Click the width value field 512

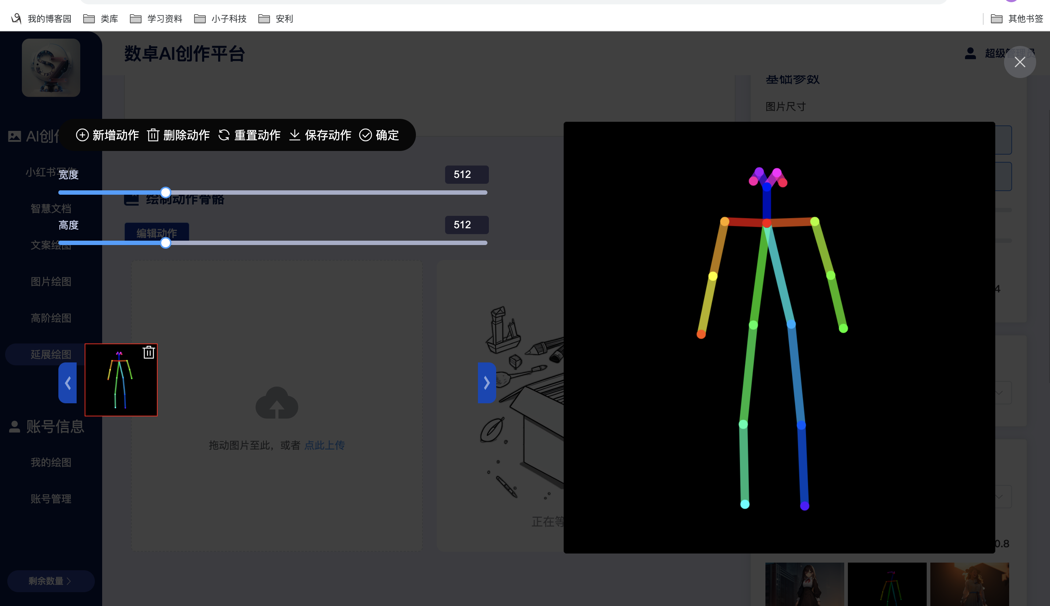pos(467,174)
